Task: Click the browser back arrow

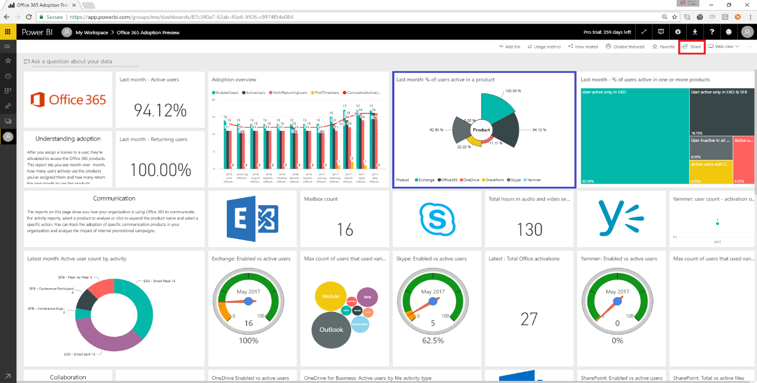Action: coord(6,17)
